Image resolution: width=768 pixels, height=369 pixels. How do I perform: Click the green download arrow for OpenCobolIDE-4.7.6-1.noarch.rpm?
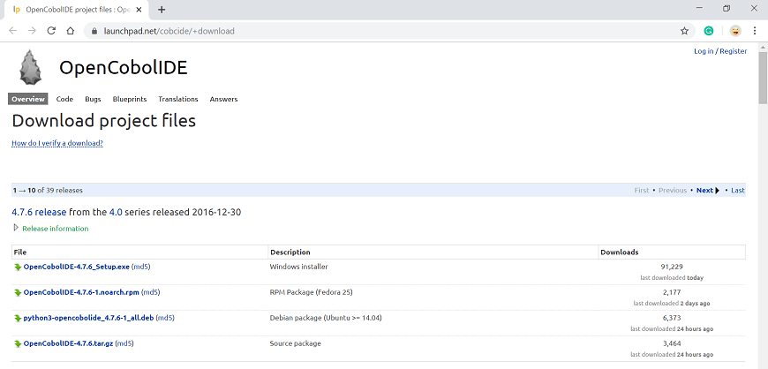[x=18, y=292]
